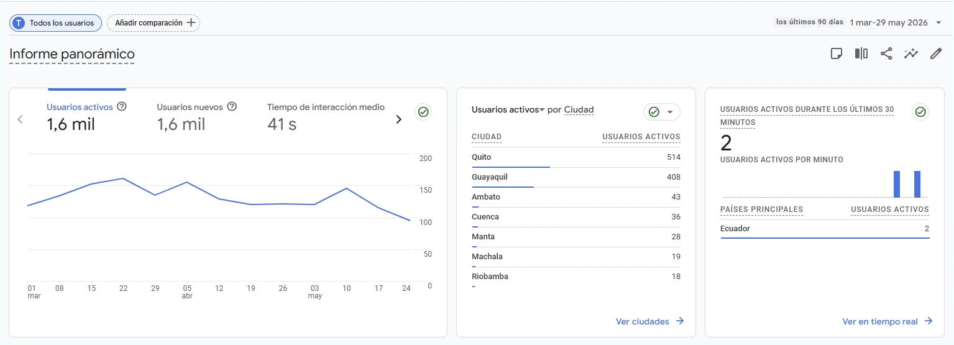Select the Machala row
This screenshot has width=954, height=345.
(x=576, y=257)
